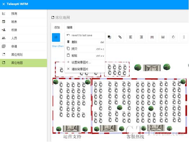
Task: Open the Shen Zhen breadcrumb link
Action: tap(58, 46)
